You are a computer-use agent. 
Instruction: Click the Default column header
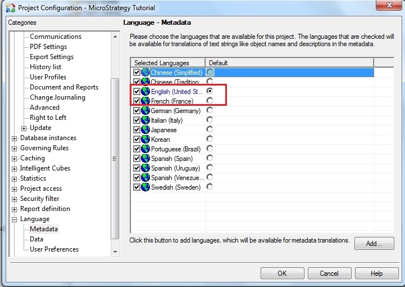[x=289, y=63]
